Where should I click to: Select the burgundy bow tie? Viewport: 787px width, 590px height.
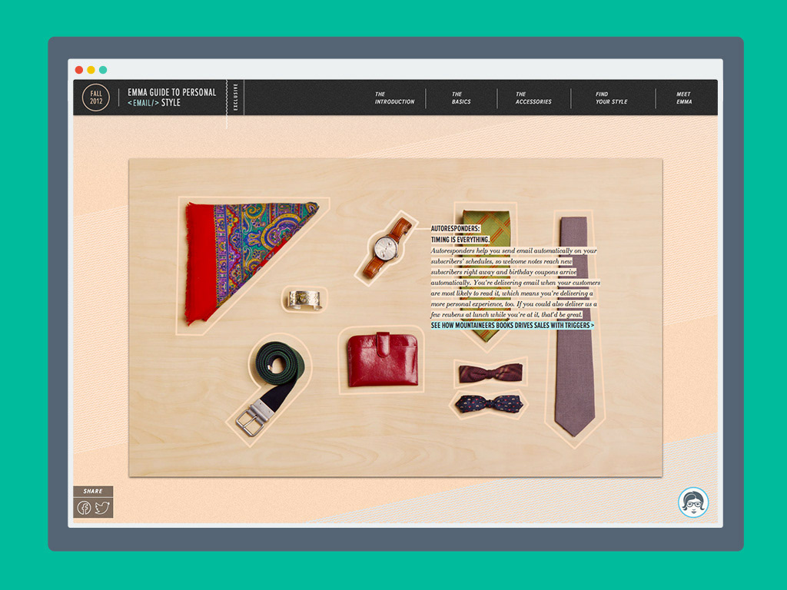click(x=490, y=373)
